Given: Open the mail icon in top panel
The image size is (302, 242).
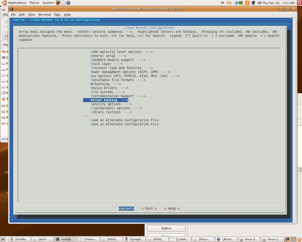Looking at the screenshot, I should 63,3.
